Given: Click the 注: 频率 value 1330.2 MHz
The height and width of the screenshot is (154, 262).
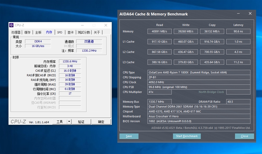Looking at the screenshot, I should pos(89,51).
